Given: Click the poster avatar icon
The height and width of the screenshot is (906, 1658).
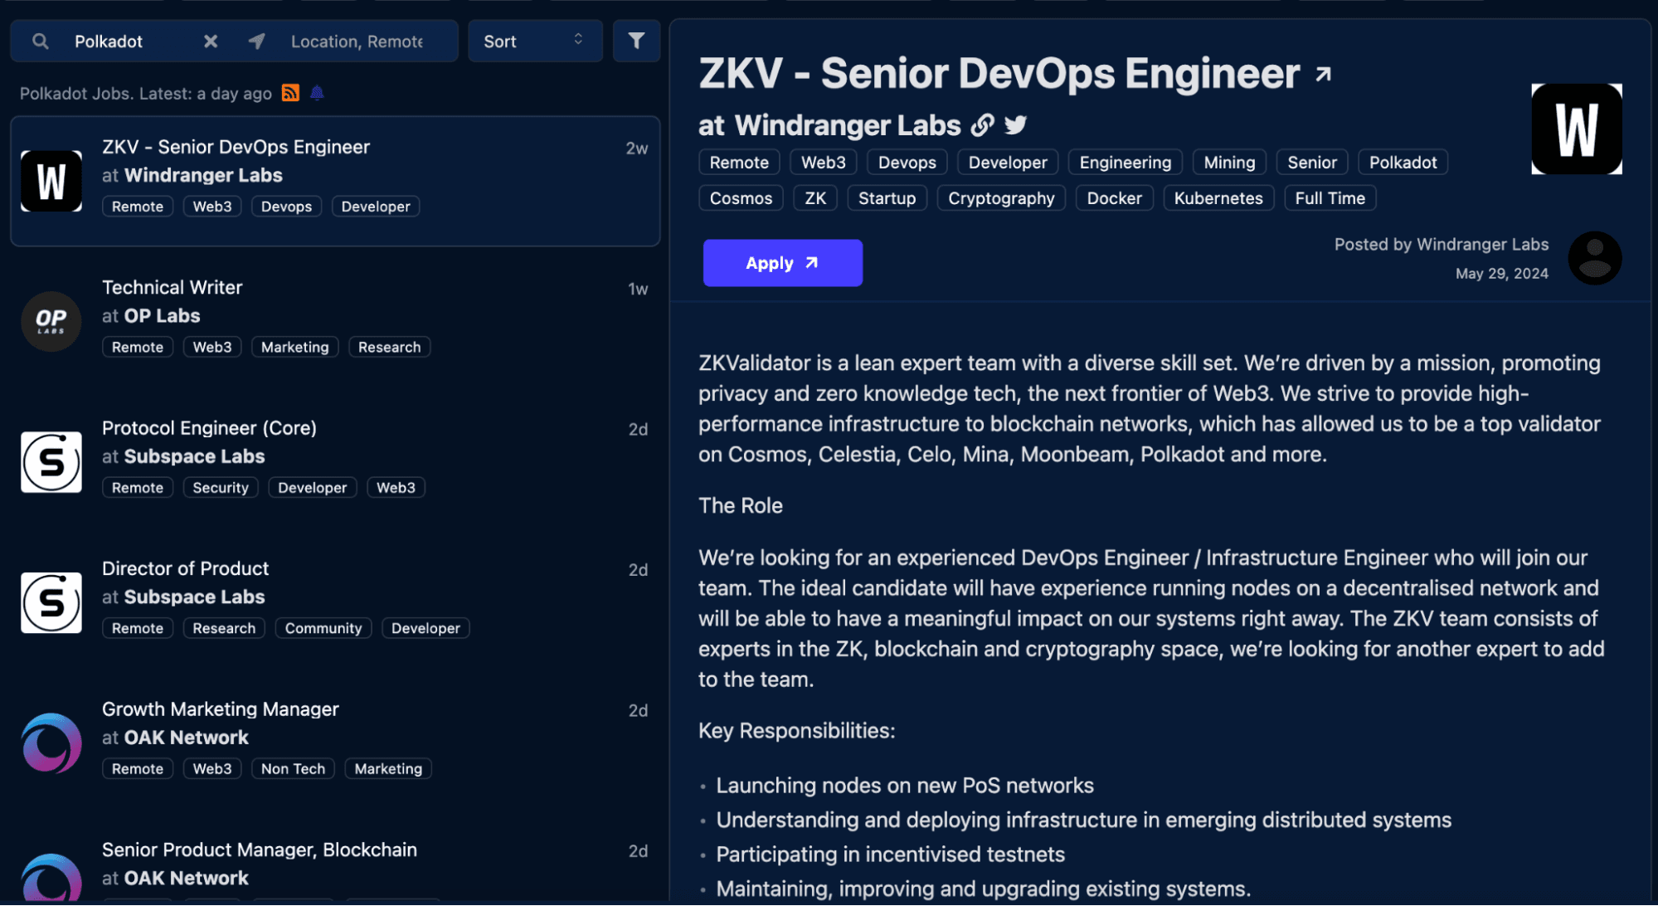Looking at the screenshot, I should pos(1595,258).
